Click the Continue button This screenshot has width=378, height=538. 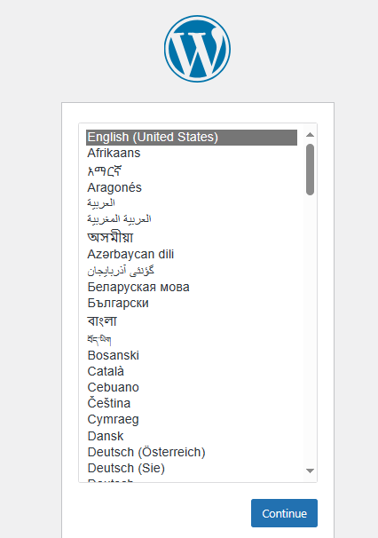coord(284,513)
